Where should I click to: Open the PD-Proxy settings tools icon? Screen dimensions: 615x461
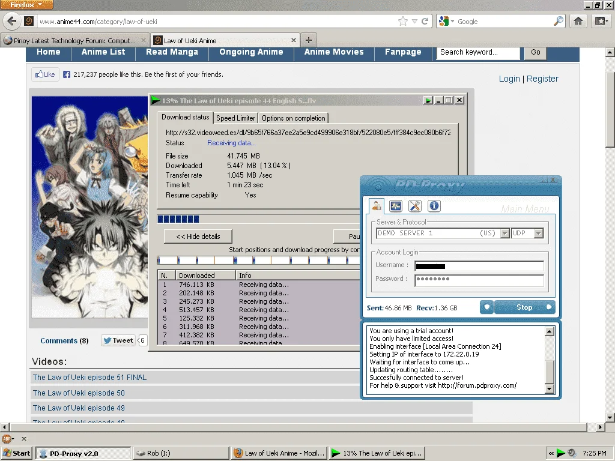(414, 206)
